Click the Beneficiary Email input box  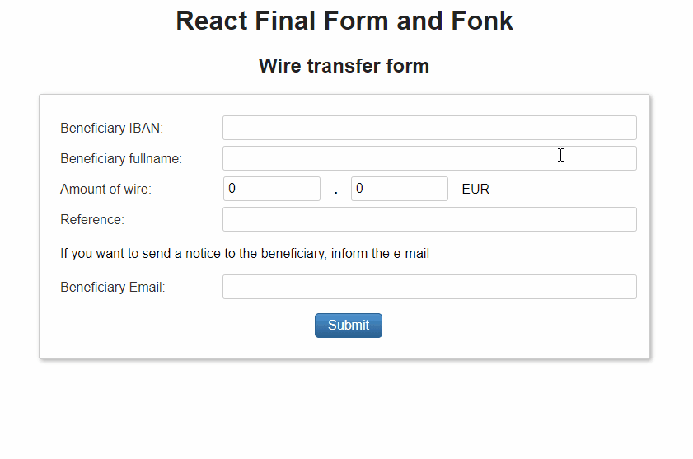[429, 287]
